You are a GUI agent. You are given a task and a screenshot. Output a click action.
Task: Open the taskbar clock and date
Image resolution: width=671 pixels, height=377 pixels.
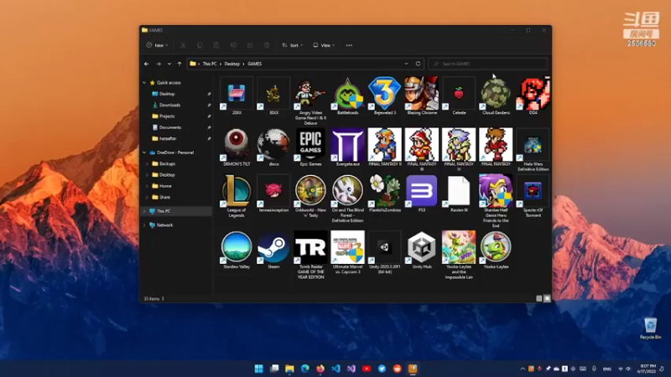tap(647, 369)
